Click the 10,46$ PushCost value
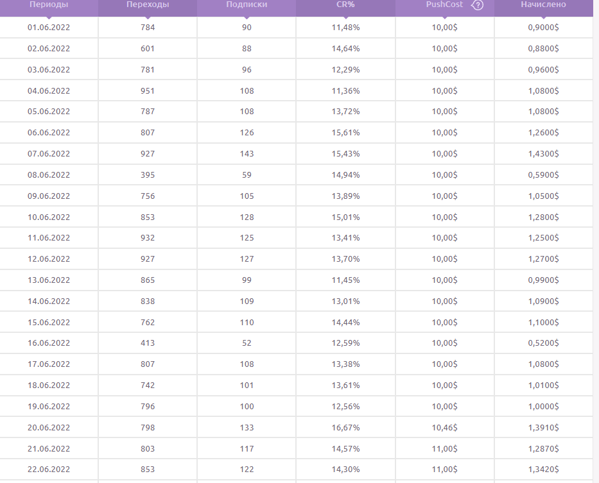Viewport: 599px width, 483px height. click(x=444, y=428)
